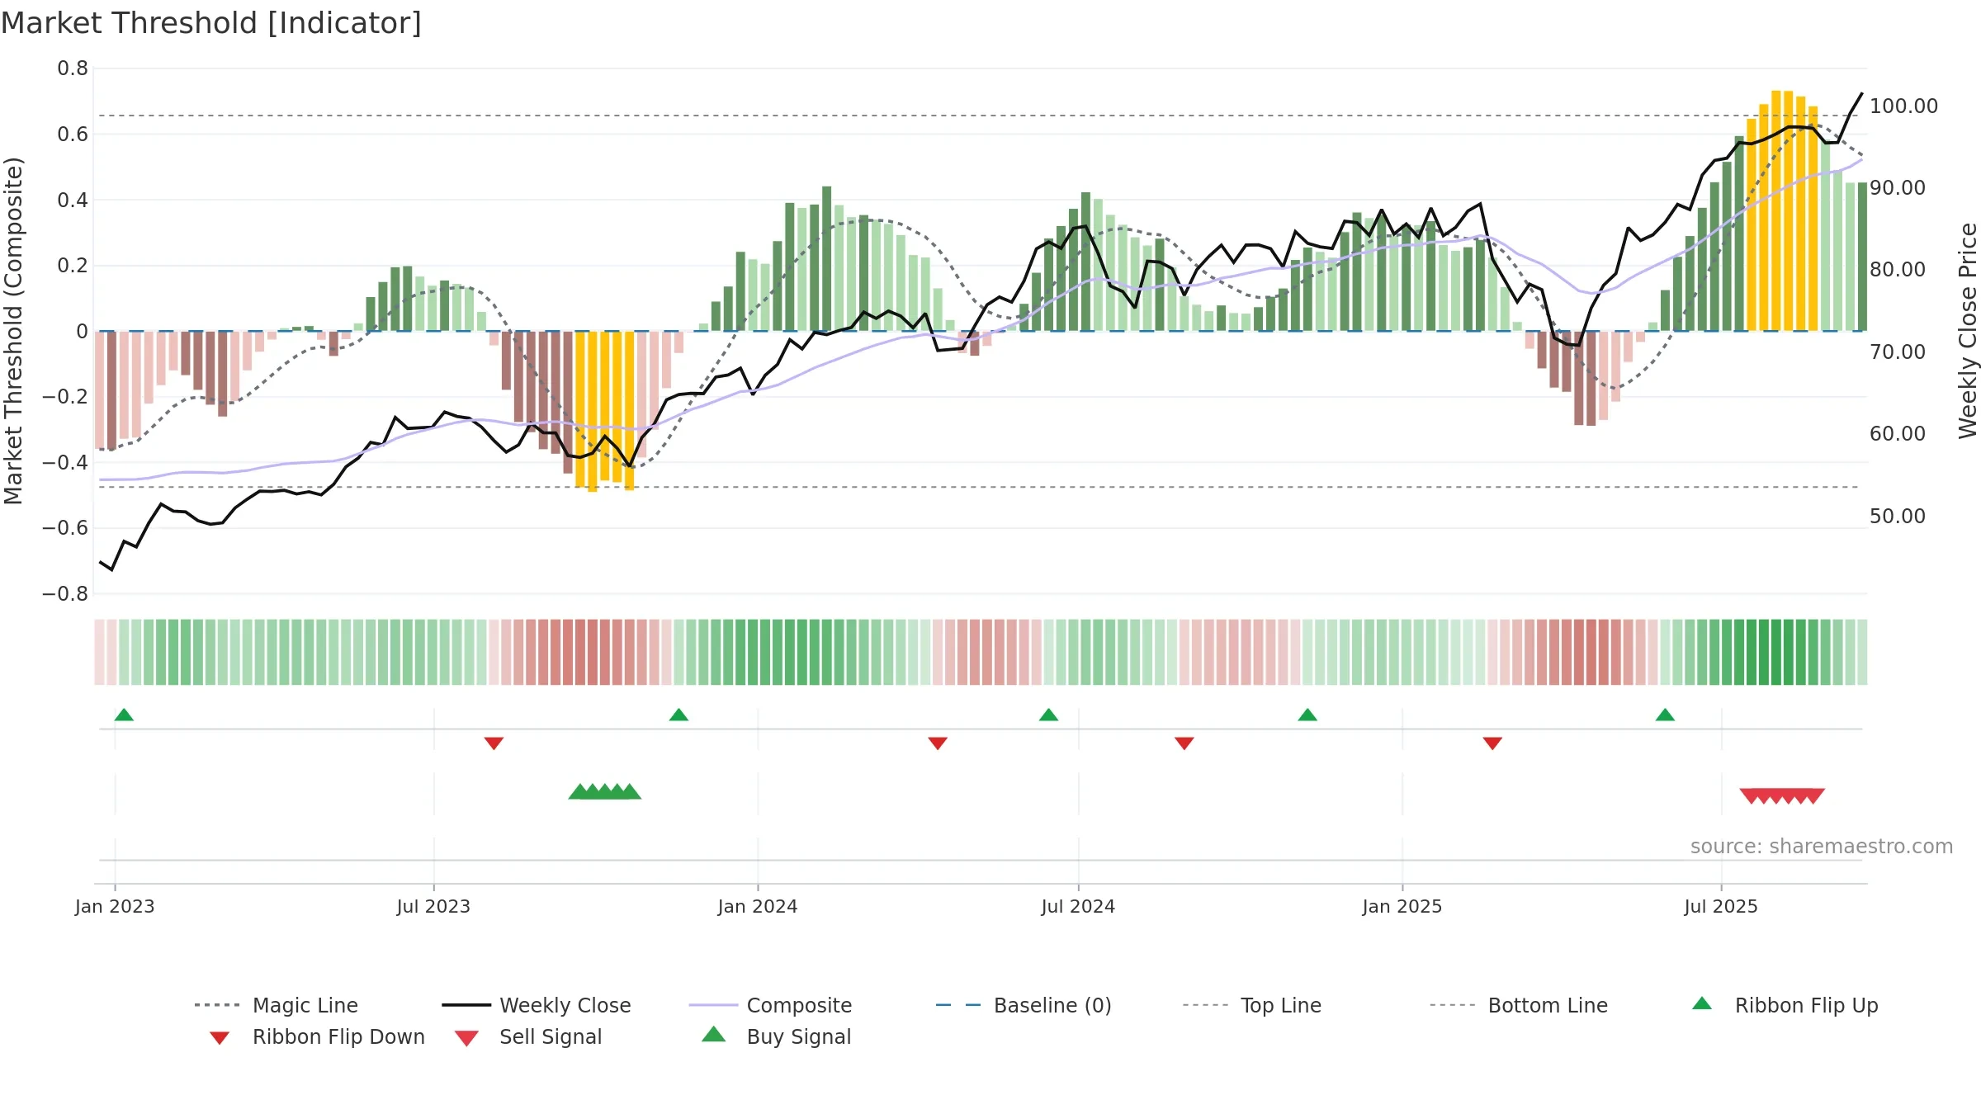The height and width of the screenshot is (1114, 1981).
Task: Click the Jan 2023 x-axis label
Action: coord(115,906)
